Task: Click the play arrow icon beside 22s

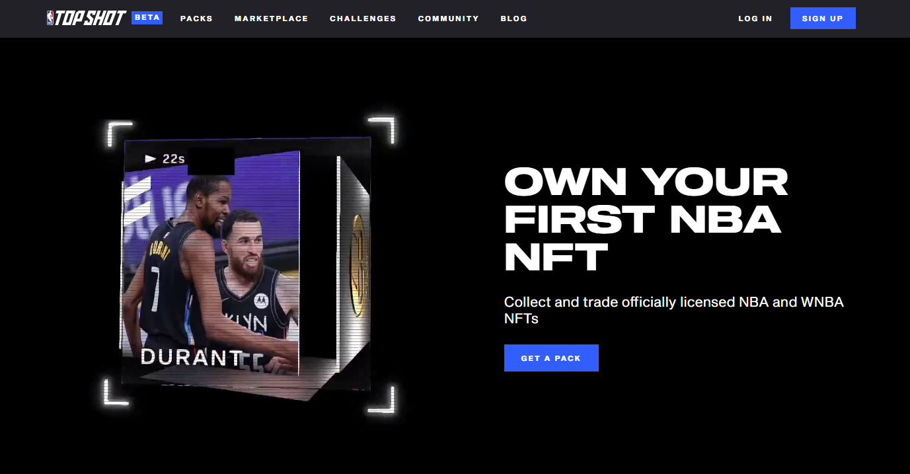Action: point(151,159)
